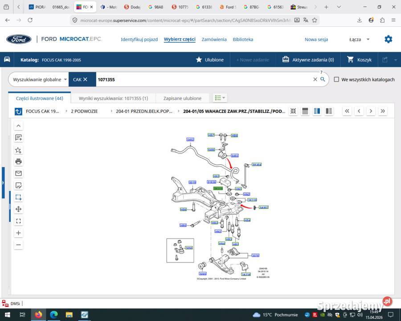
Task: Select part callout 5019 on the subframe
Action: [x=192, y=182]
